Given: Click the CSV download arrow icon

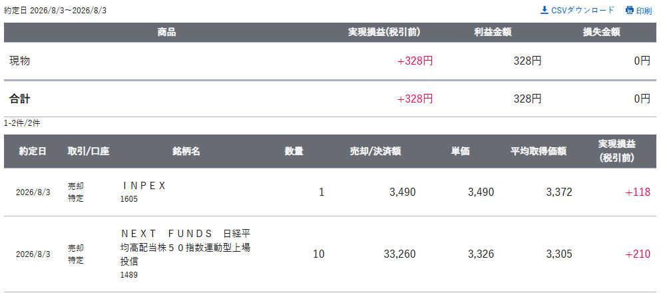Looking at the screenshot, I should click(x=545, y=10).
